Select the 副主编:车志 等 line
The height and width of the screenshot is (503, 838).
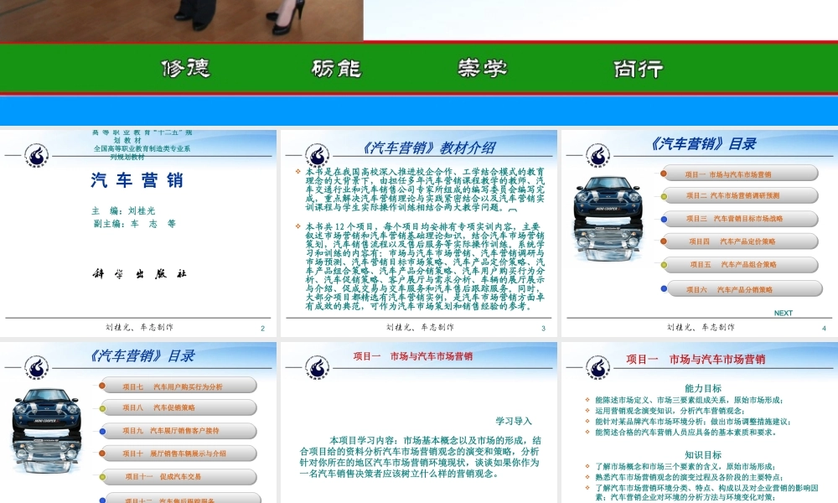(135, 224)
